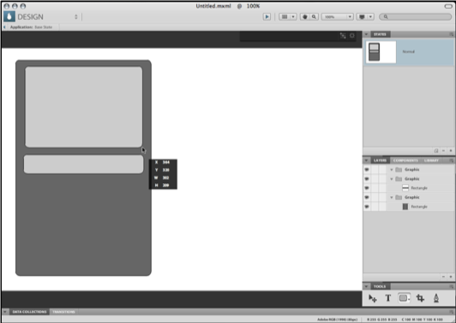Click the R 255 G 255 B 255 readout
Image resolution: width=456 pixels, height=323 pixels.
click(x=381, y=320)
